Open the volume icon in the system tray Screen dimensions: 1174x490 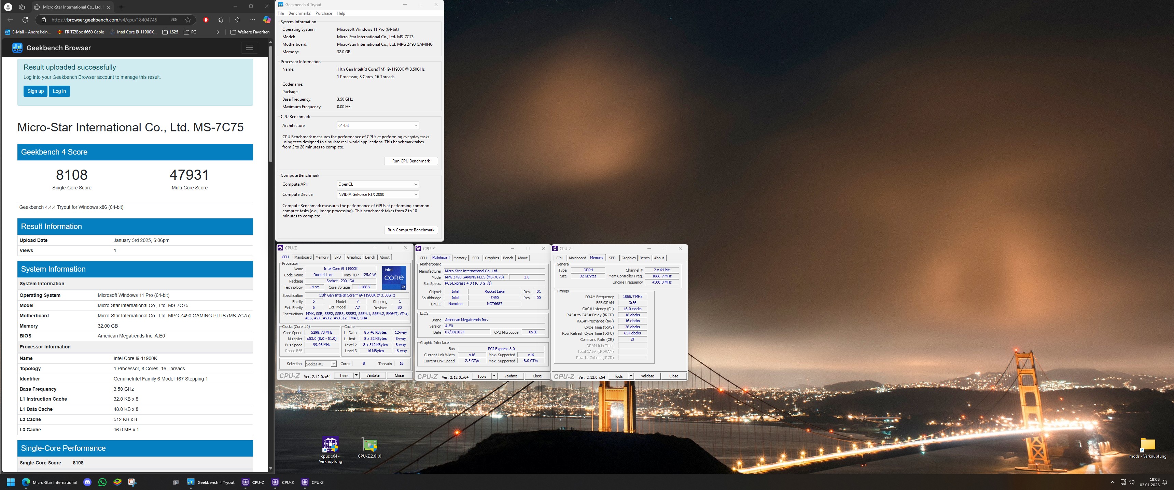1132,482
